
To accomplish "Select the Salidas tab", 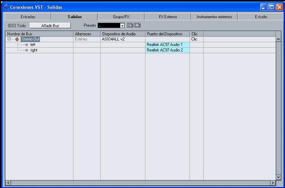I will pos(75,17).
